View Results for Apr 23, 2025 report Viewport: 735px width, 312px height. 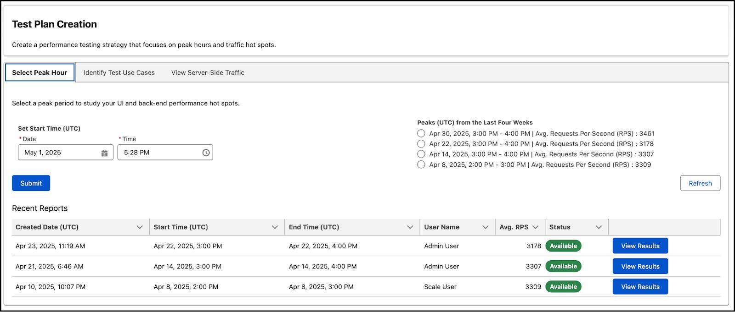[x=640, y=246]
